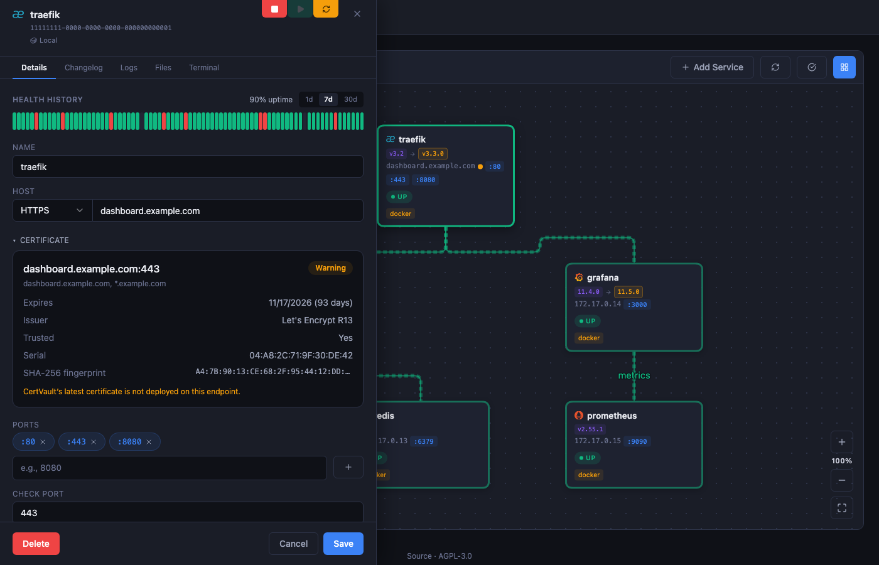
Task: Click the CertVault not deployed warning message
Action: click(132, 392)
